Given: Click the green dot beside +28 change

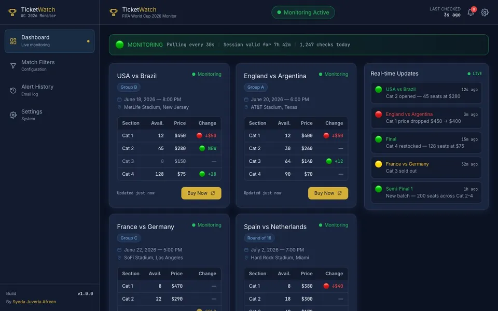Looking at the screenshot, I should point(202,174).
